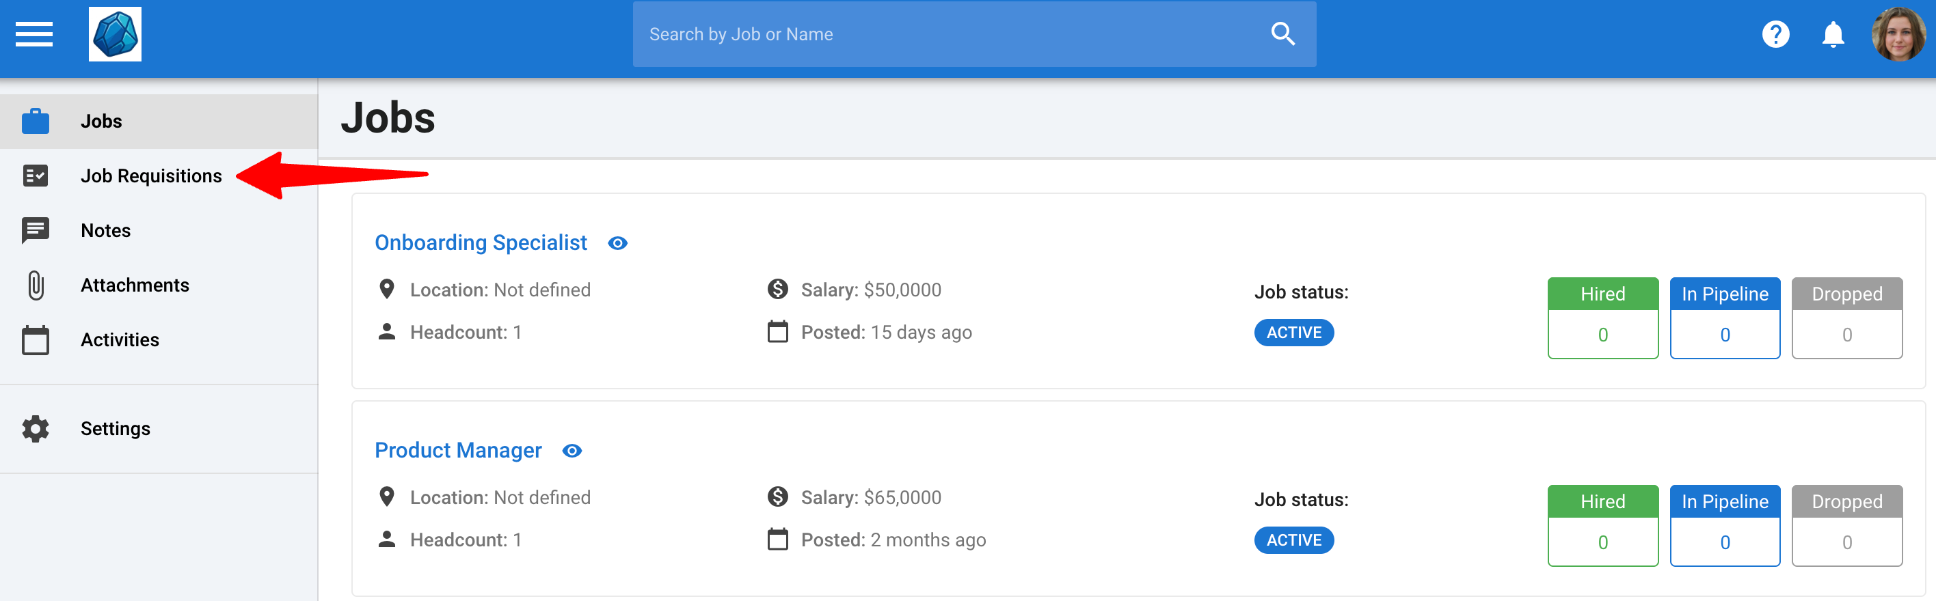The height and width of the screenshot is (601, 1936).
Task: Click the Job Requisitions checklist icon
Action: click(36, 176)
